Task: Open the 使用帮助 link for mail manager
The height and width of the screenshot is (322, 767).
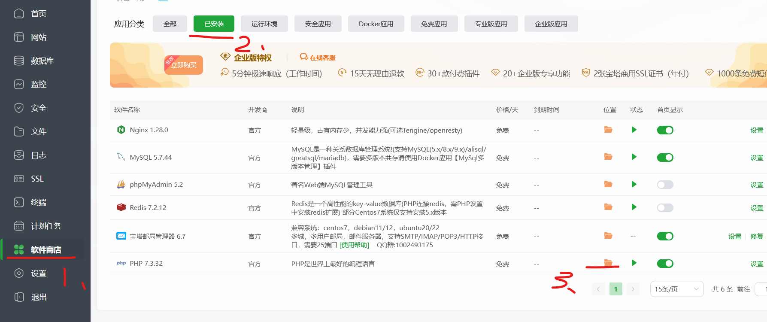Action: click(354, 245)
